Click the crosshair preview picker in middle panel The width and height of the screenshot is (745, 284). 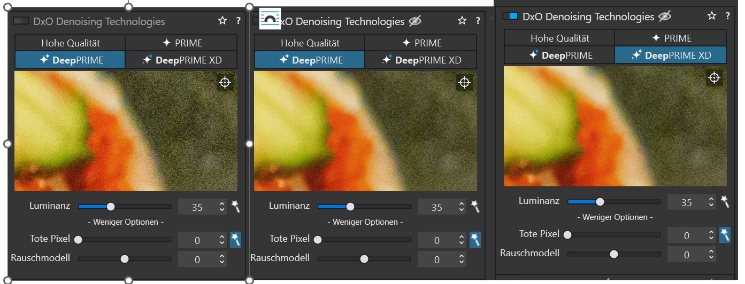464,82
